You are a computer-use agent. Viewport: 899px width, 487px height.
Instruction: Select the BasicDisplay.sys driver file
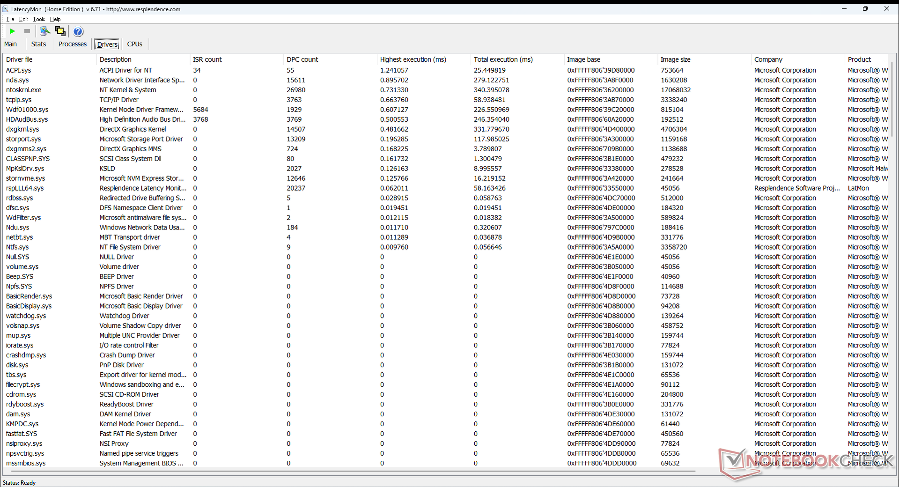point(29,306)
